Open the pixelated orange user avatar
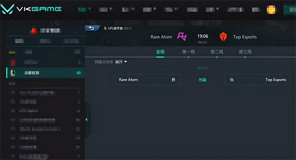The width and height of the screenshot is (296, 160). 271,9
